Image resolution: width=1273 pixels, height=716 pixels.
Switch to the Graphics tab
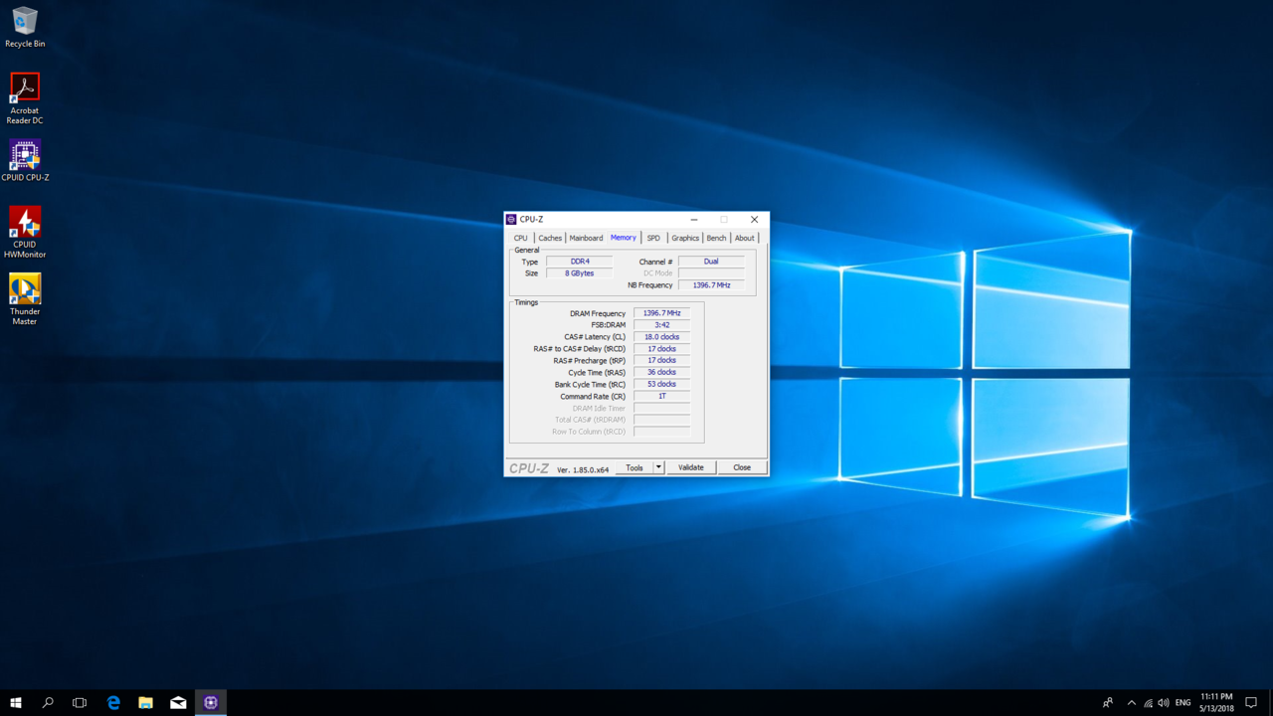(x=685, y=238)
